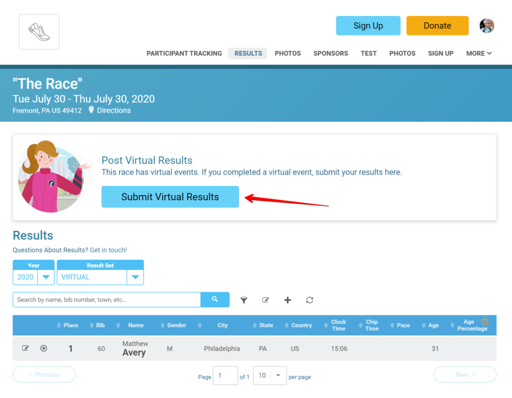
Task: Sort results by Chip Time column
Action: pos(369,325)
